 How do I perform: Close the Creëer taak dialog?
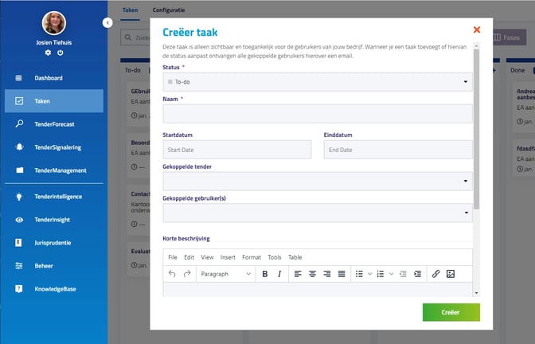477,29
